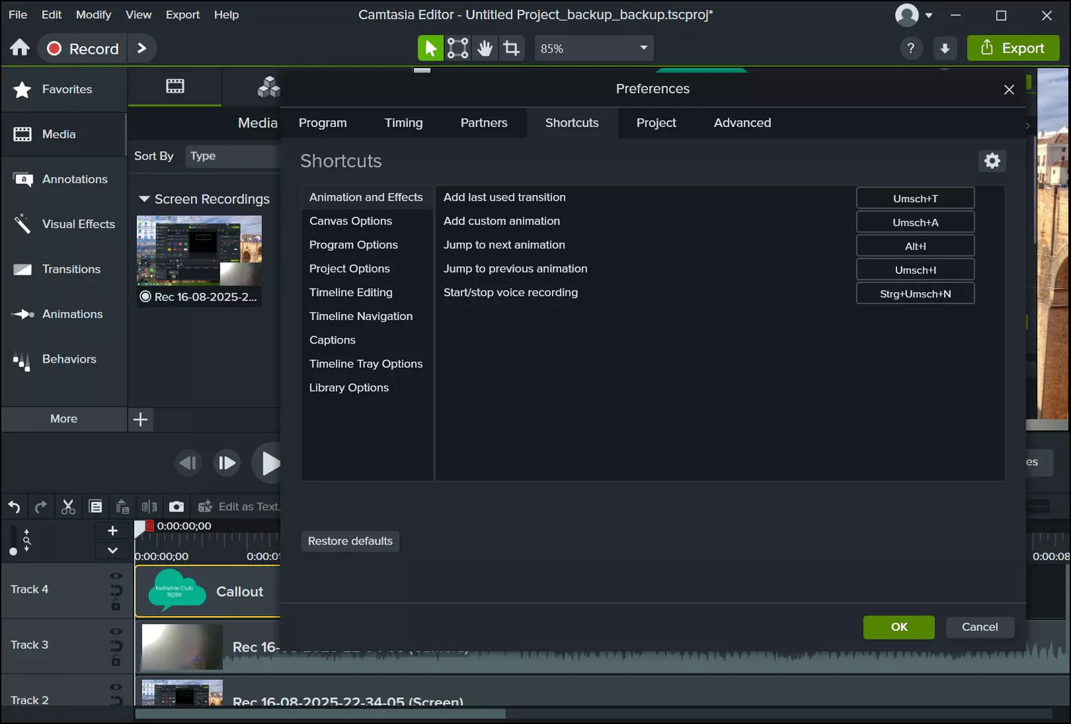
Task: Expand track options chevron below plus
Action: point(112,550)
